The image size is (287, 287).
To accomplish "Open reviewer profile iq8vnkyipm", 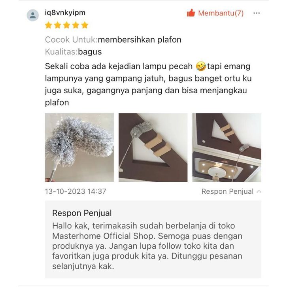I will [x=65, y=13].
